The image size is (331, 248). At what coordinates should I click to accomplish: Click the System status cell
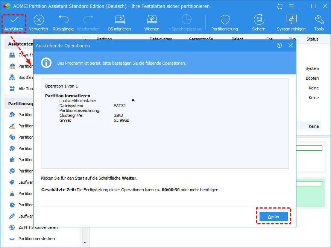pos(312,68)
